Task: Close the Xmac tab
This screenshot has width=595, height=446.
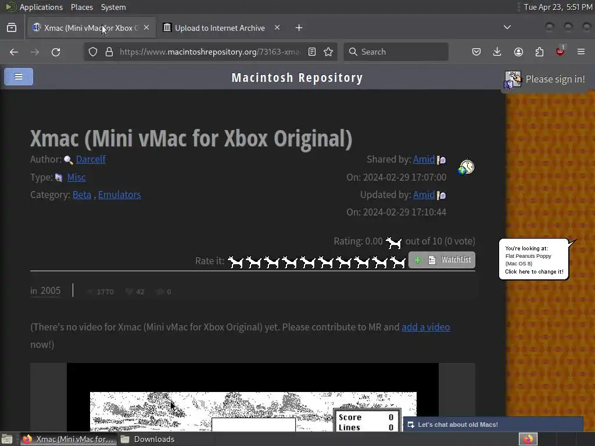Action: pos(146,28)
